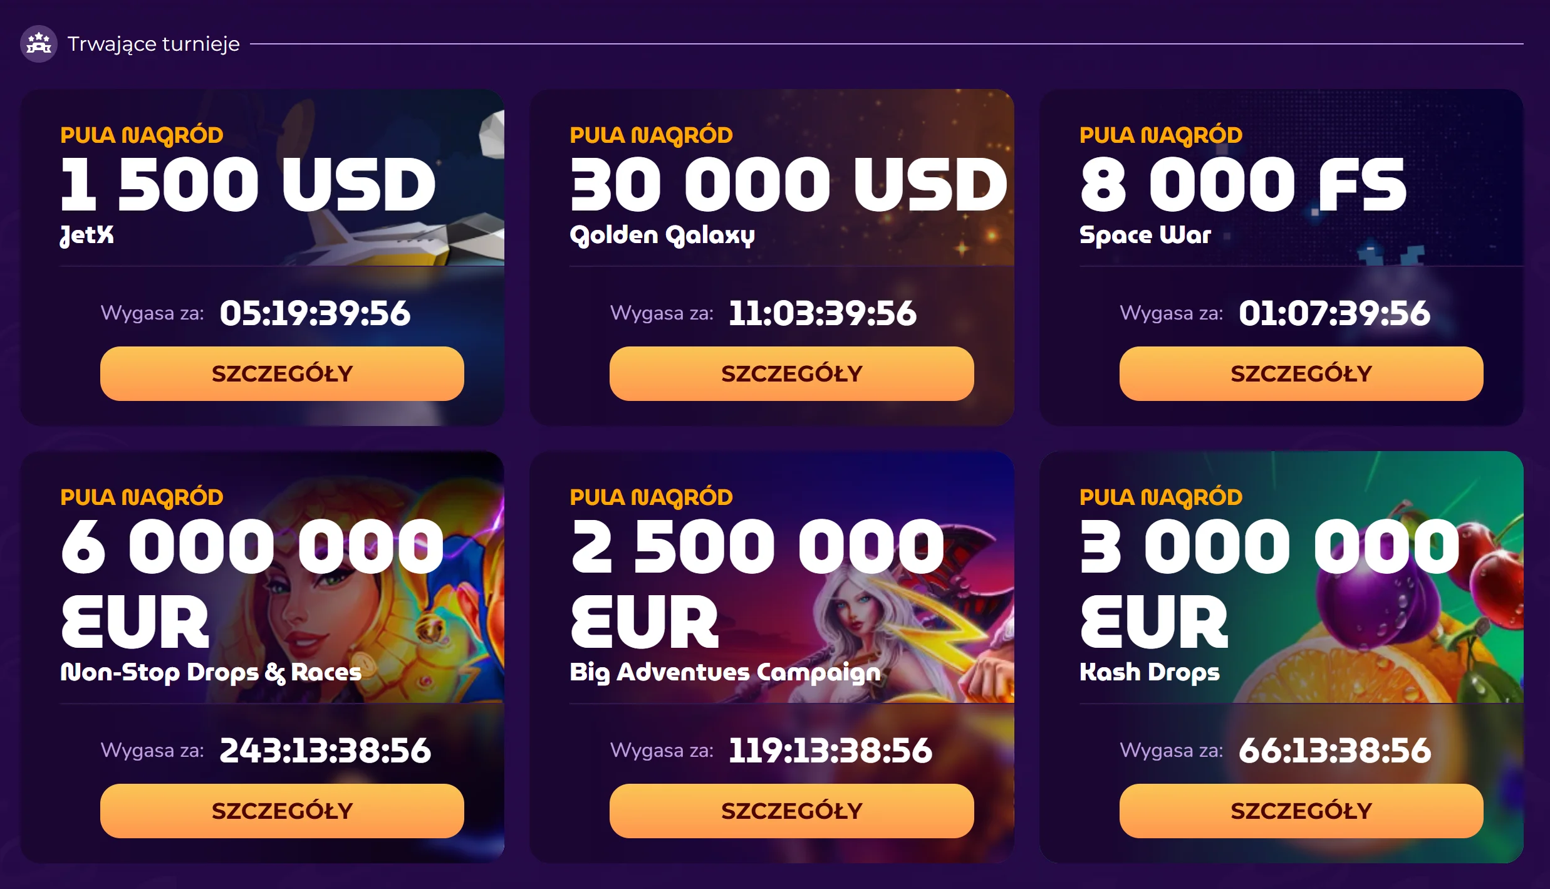
Task: Click the Big Adventues Campaign title
Action: pyautogui.click(x=725, y=672)
